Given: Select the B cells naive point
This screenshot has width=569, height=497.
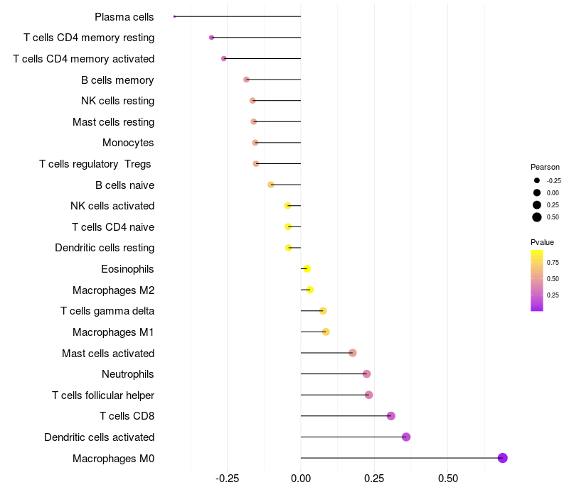Looking at the screenshot, I should (x=271, y=185).
